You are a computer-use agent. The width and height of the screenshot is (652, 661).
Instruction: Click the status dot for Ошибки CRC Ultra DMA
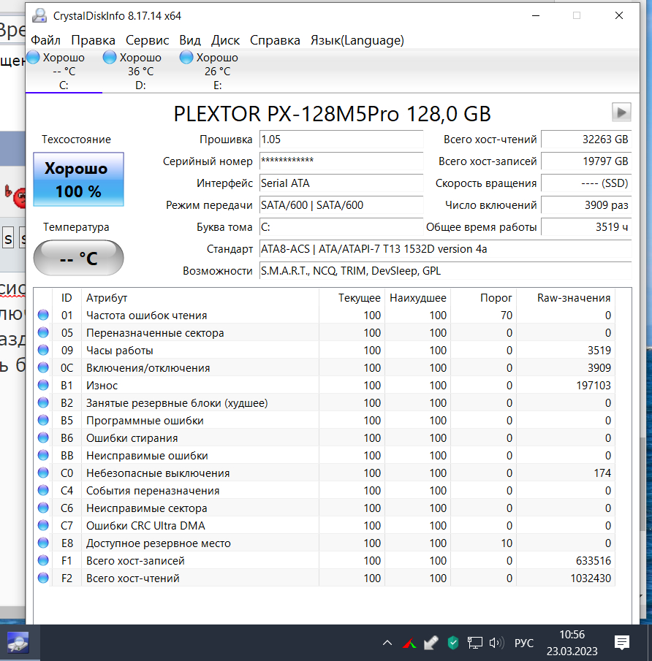[x=43, y=525]
